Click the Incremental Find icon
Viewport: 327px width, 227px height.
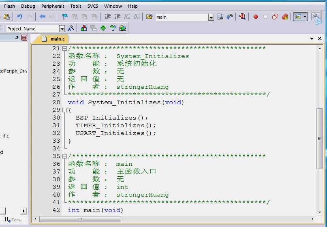(x=230, y=17)
